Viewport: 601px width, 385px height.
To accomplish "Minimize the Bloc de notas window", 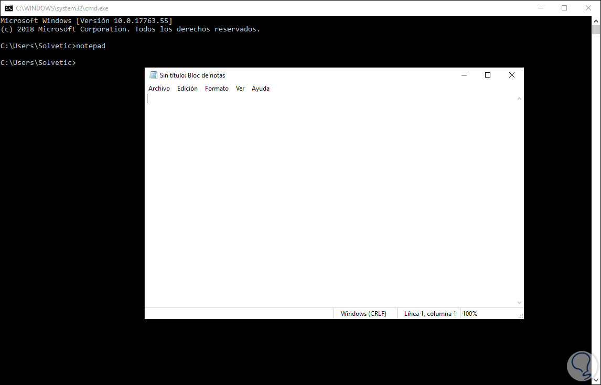I will [x=464, y=75].
